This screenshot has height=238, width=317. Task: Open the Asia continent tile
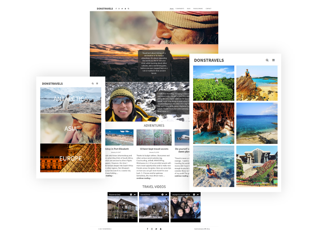pyautogui.click(x=71, y=128)
